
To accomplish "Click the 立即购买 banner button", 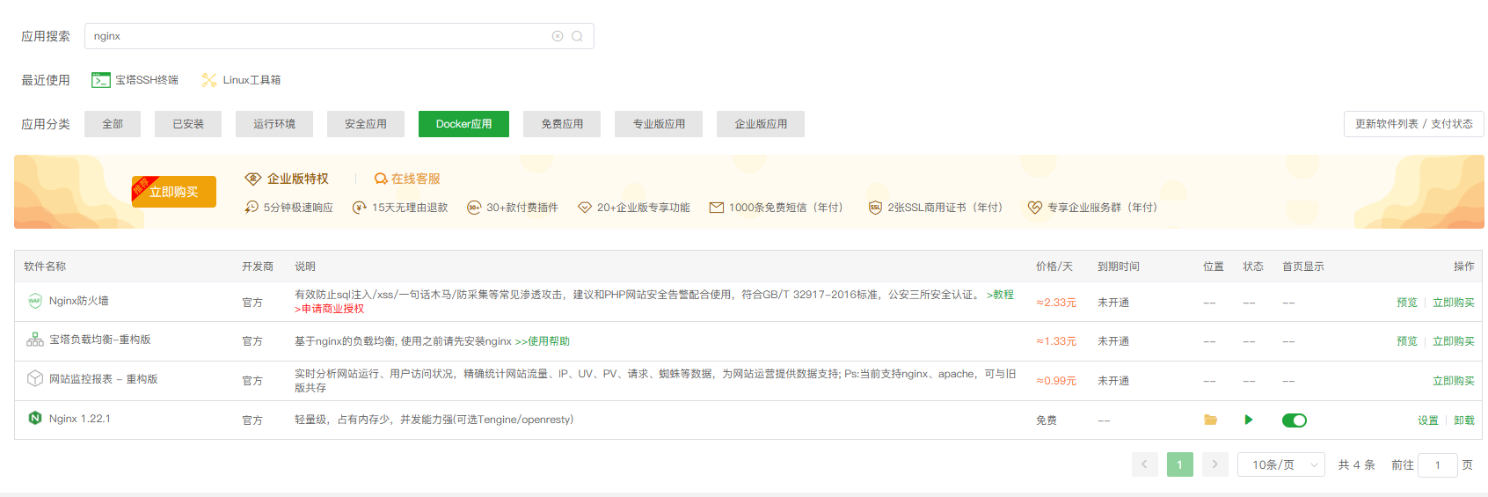I will point(174,192).
